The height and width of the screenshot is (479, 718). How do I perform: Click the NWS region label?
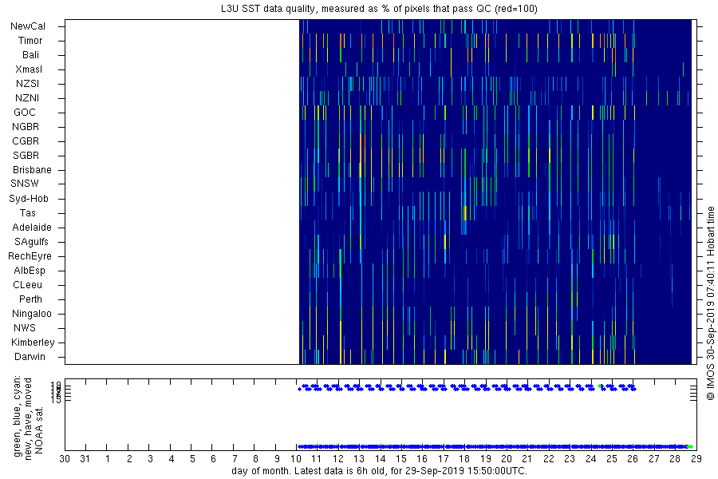coord(25,328)
